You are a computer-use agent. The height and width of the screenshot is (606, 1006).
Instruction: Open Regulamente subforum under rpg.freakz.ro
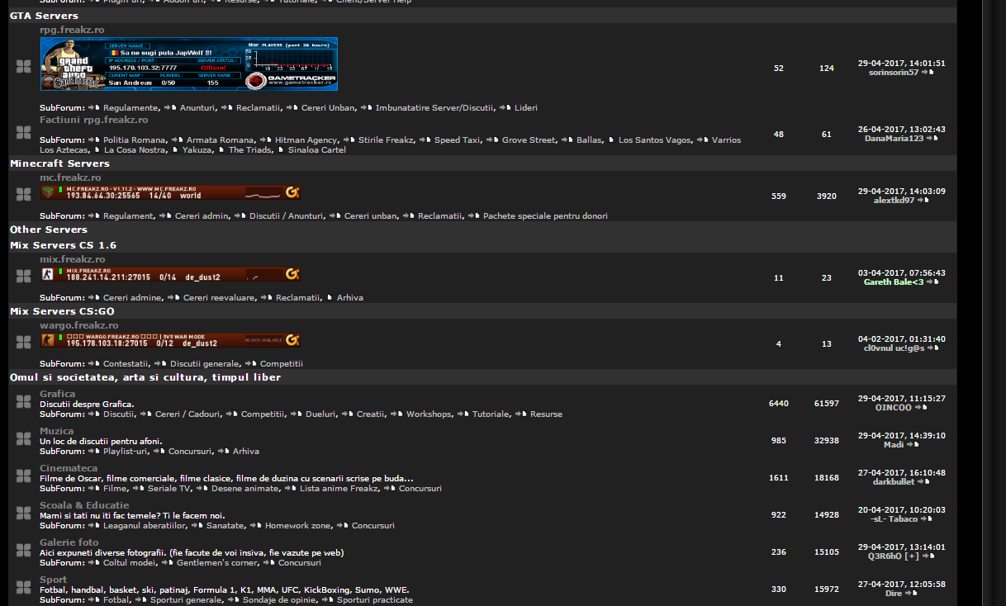pyautogui.click(x=130, y=108)
